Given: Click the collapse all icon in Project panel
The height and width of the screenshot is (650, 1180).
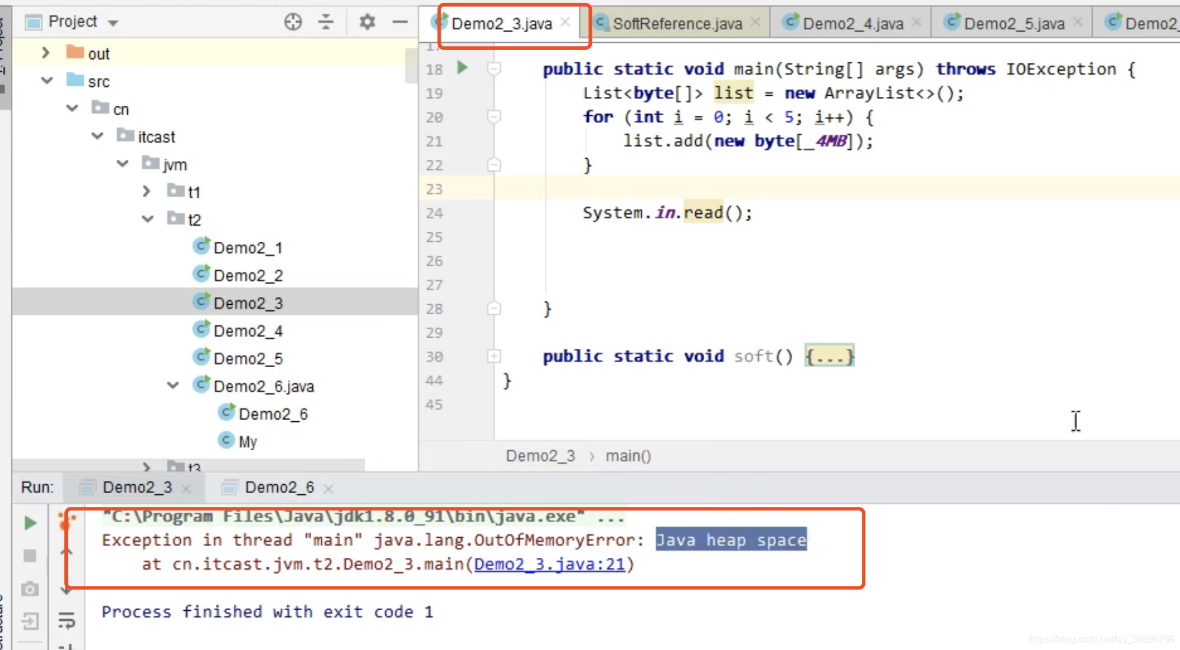Looking at the screenshot, I should pyautogui.click(x=326, y=22).
